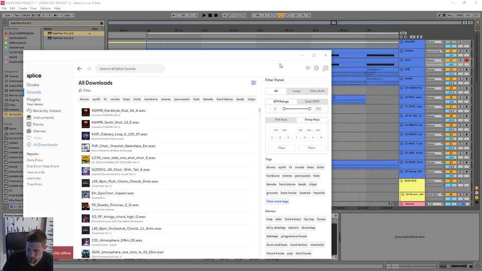This screenshot has height=271, width=482.
Task: Open the 1 Bar quantization dropdown
Action: click(x=69, y=15)
